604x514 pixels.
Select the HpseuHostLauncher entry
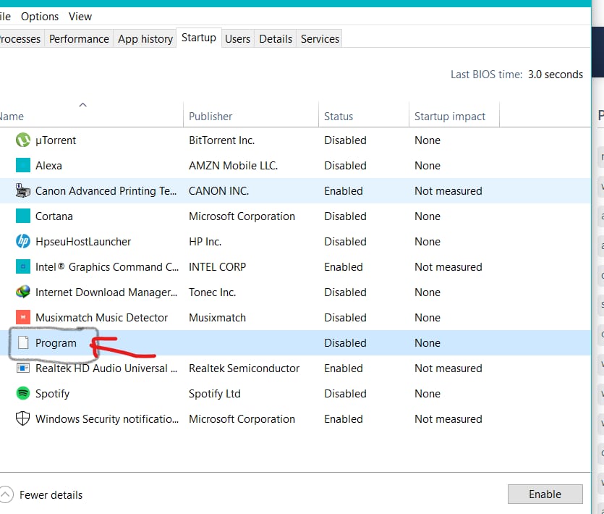[295, 241]
